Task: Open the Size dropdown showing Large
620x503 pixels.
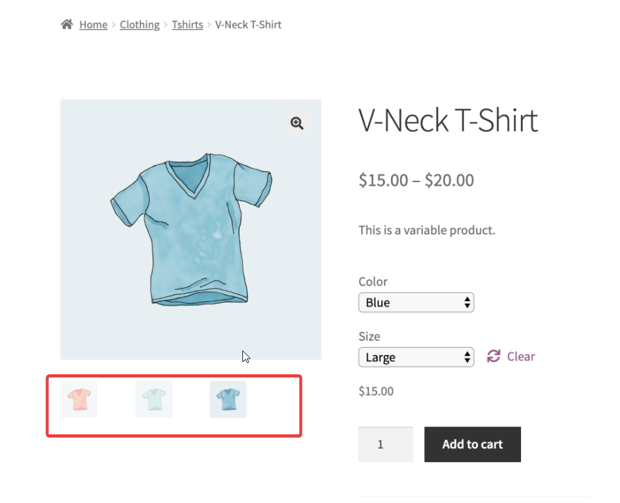Action: (x=416, y=357)
